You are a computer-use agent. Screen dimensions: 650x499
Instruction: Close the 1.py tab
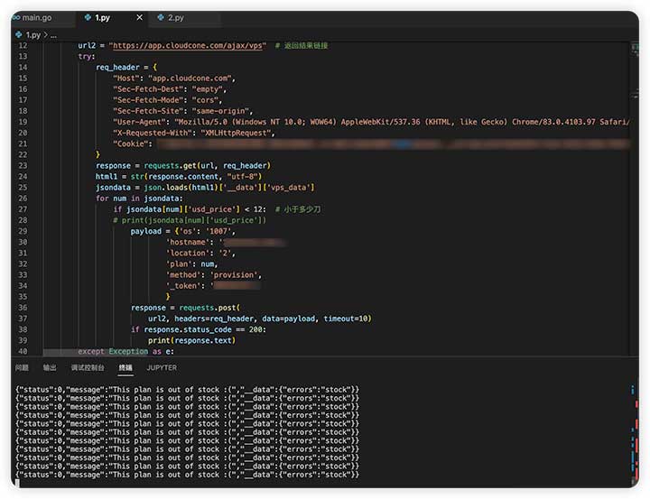(139, 17)
